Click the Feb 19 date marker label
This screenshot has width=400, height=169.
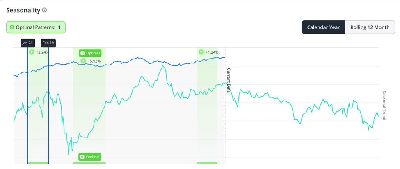coord(48,43)
